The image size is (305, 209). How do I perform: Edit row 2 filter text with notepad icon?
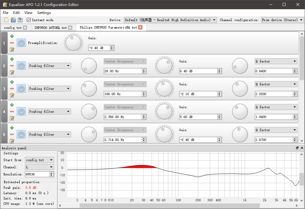(x=12, y=72)
